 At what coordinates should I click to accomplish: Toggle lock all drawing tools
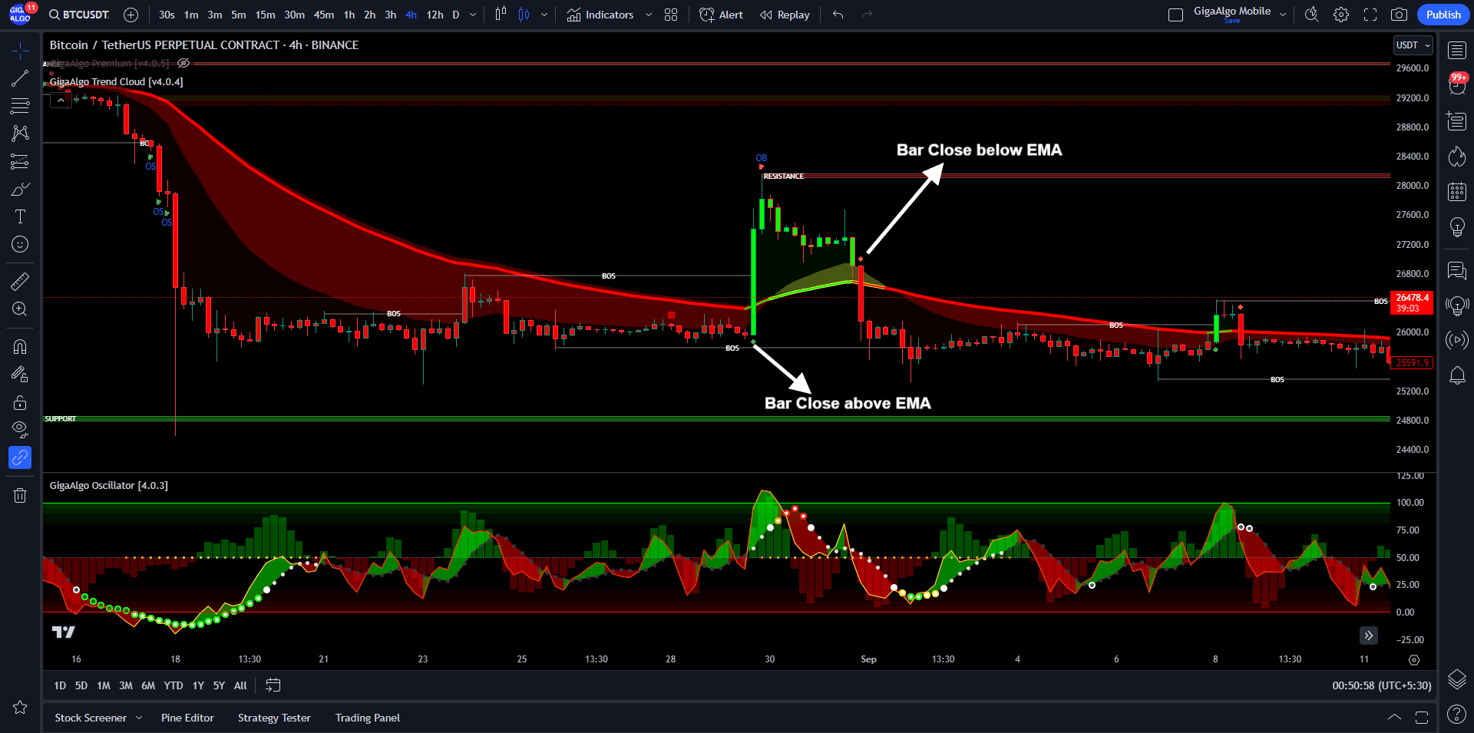[20, 402]
